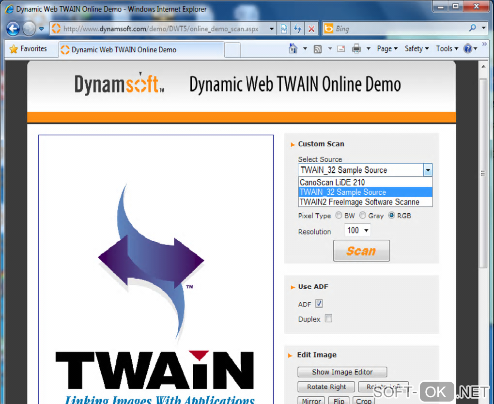
Task: Open the Tools menu
Action: coord(447,49)
